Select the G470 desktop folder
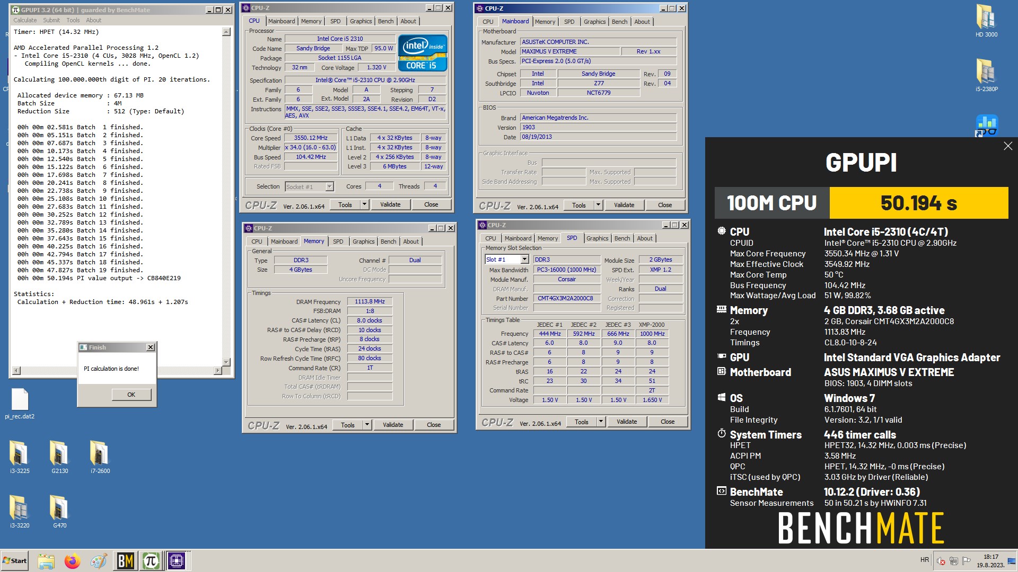This screenshot has width=1018, height=572. 59,511
